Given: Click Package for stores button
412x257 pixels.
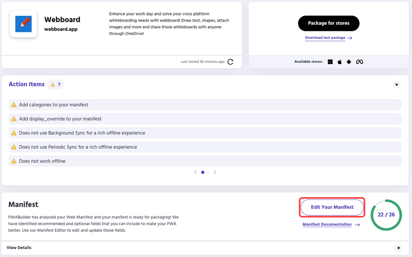Looking at the screenshot, I should pyautogui.click(x=329, y=23).
